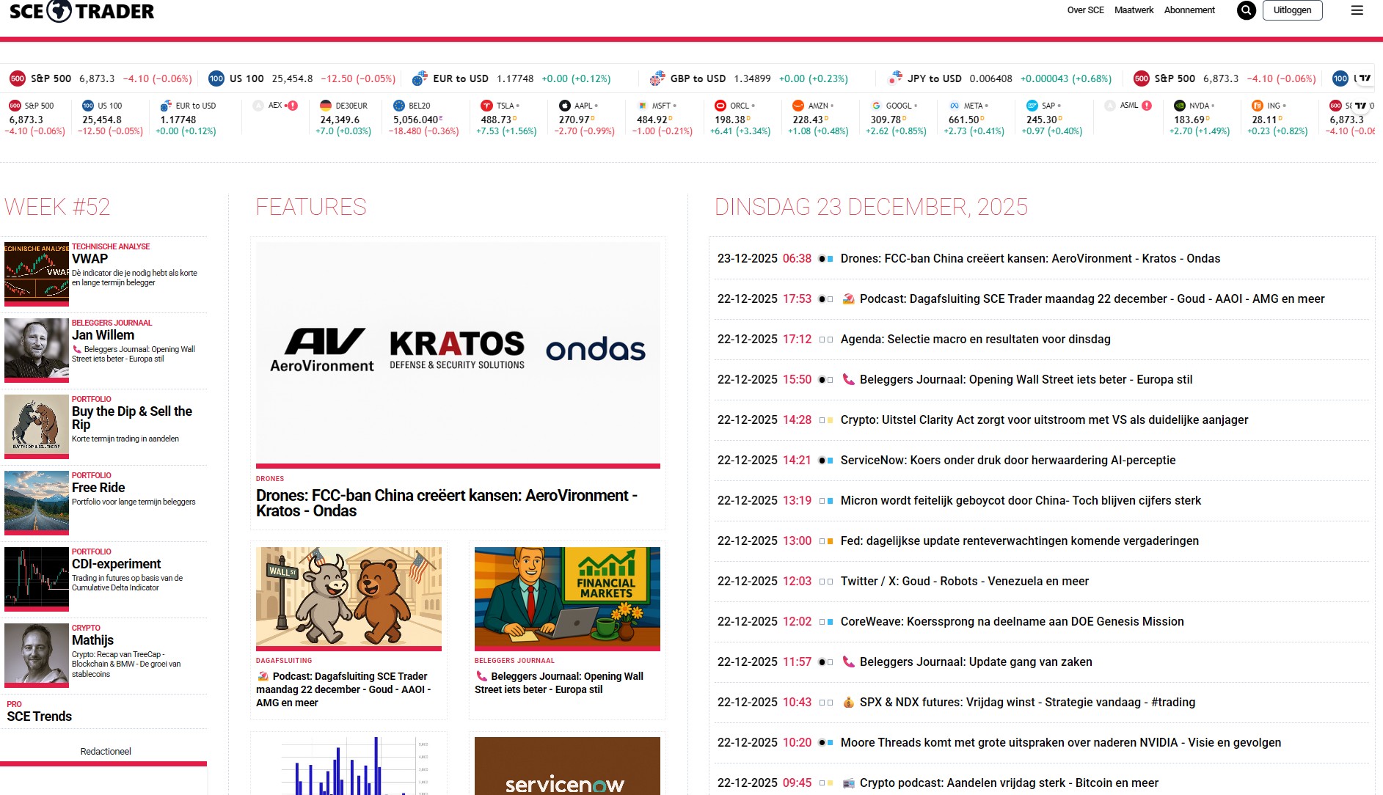The height and width of the screenshot is (795, 1383).
Task: Click the SAP logo icon
Action: click(1032, 106)
